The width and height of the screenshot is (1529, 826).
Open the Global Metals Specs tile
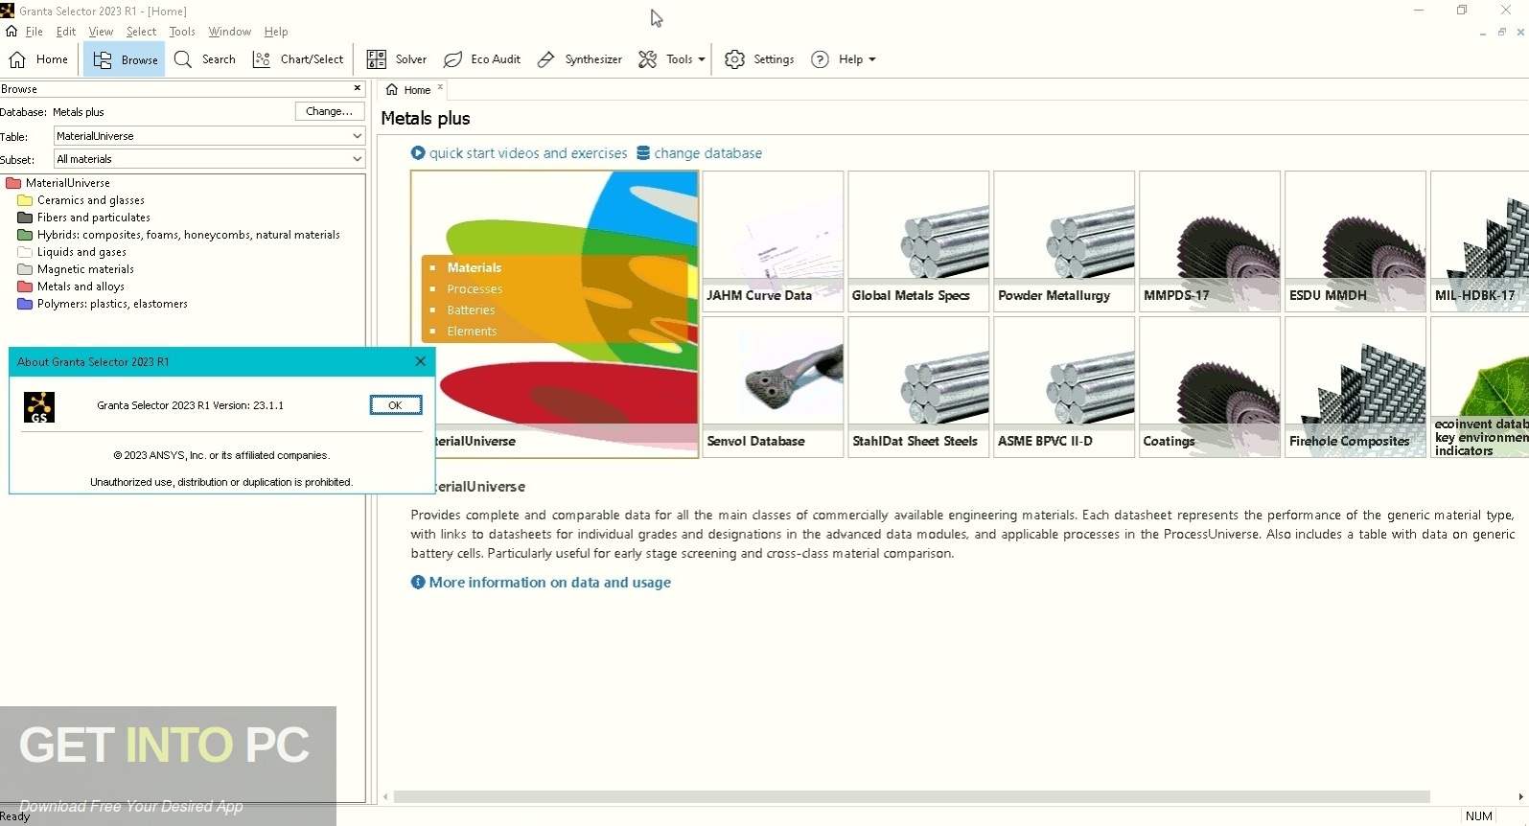click(918, 241)
